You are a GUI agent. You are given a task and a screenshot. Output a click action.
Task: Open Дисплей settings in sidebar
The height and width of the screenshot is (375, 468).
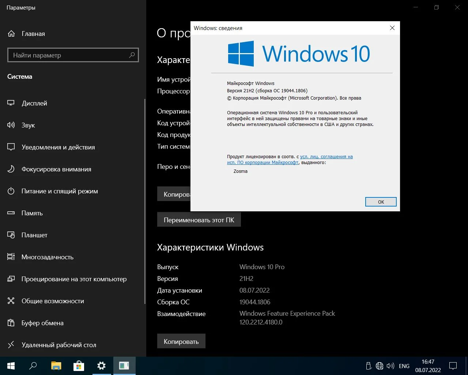click(34, 103)
